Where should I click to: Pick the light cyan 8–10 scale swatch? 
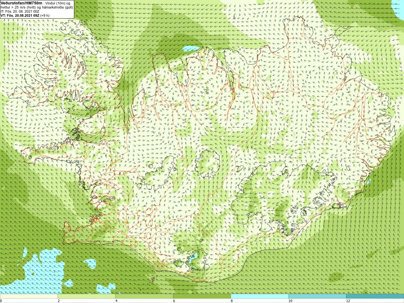pyautogui.click(x=259, y=296)
